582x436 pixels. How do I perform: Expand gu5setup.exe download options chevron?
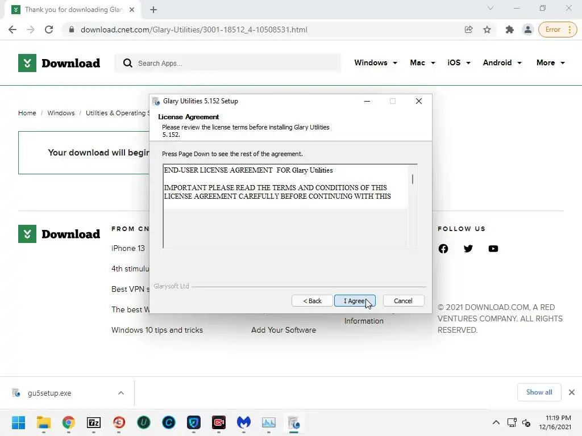(121, 393)
